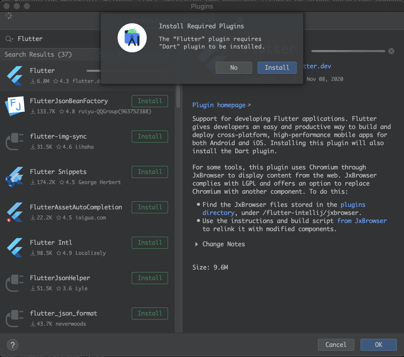Decline with the No button in dialog
This screenshot has height=357, width=404.
(x=234, y=68)
